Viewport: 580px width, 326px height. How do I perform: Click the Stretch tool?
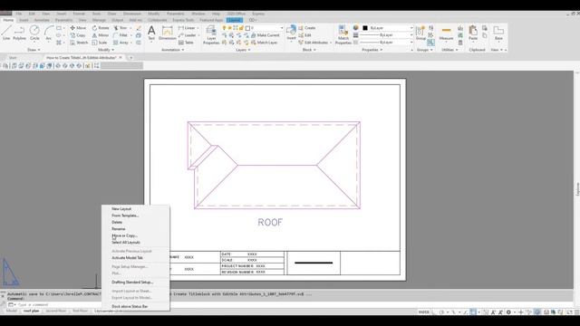pos(79,43)
